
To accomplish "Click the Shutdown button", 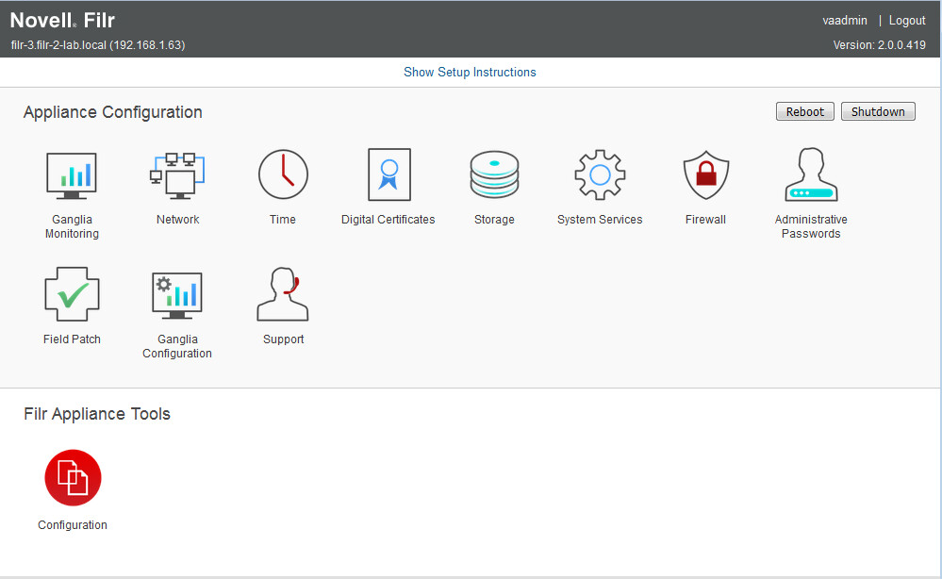I will click(x=878, y=111).
